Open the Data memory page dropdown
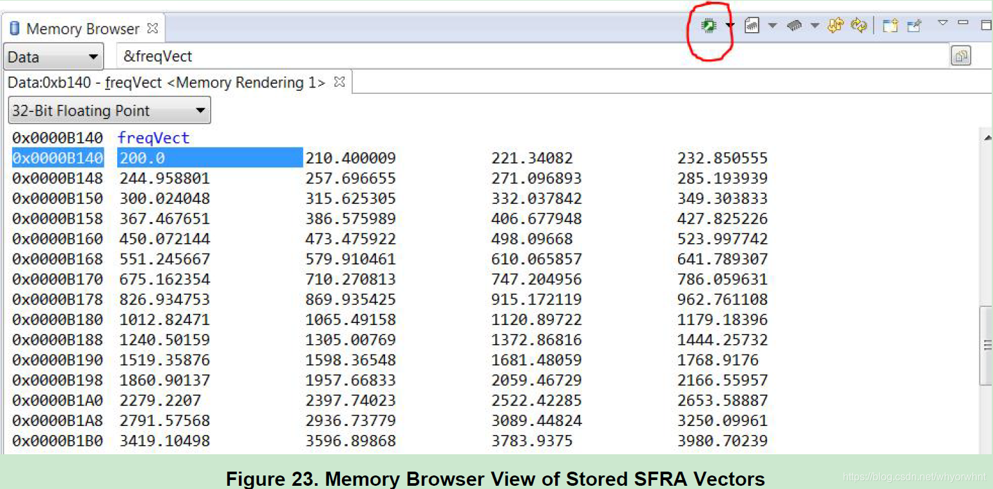The height and width of the screenshot is (489, 993). (53, 57)
